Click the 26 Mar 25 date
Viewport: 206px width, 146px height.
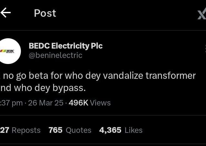click(46, 103)
